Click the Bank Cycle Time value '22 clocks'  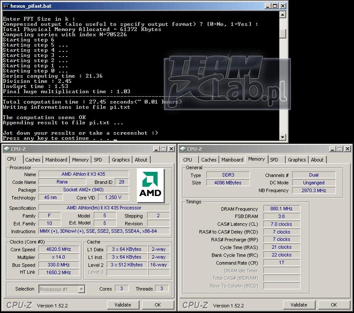281,255
